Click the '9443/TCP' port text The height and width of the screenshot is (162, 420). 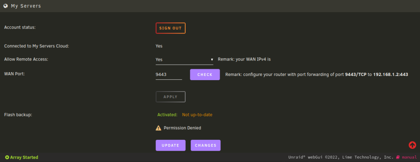355,75
